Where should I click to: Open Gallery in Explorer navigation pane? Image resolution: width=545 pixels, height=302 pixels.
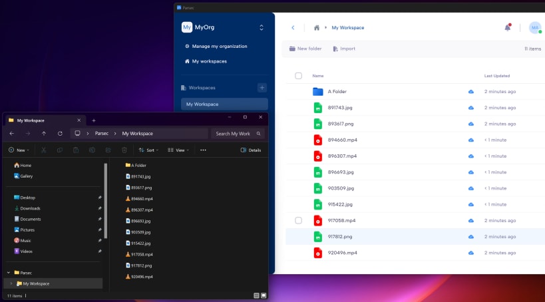point(23,176)
